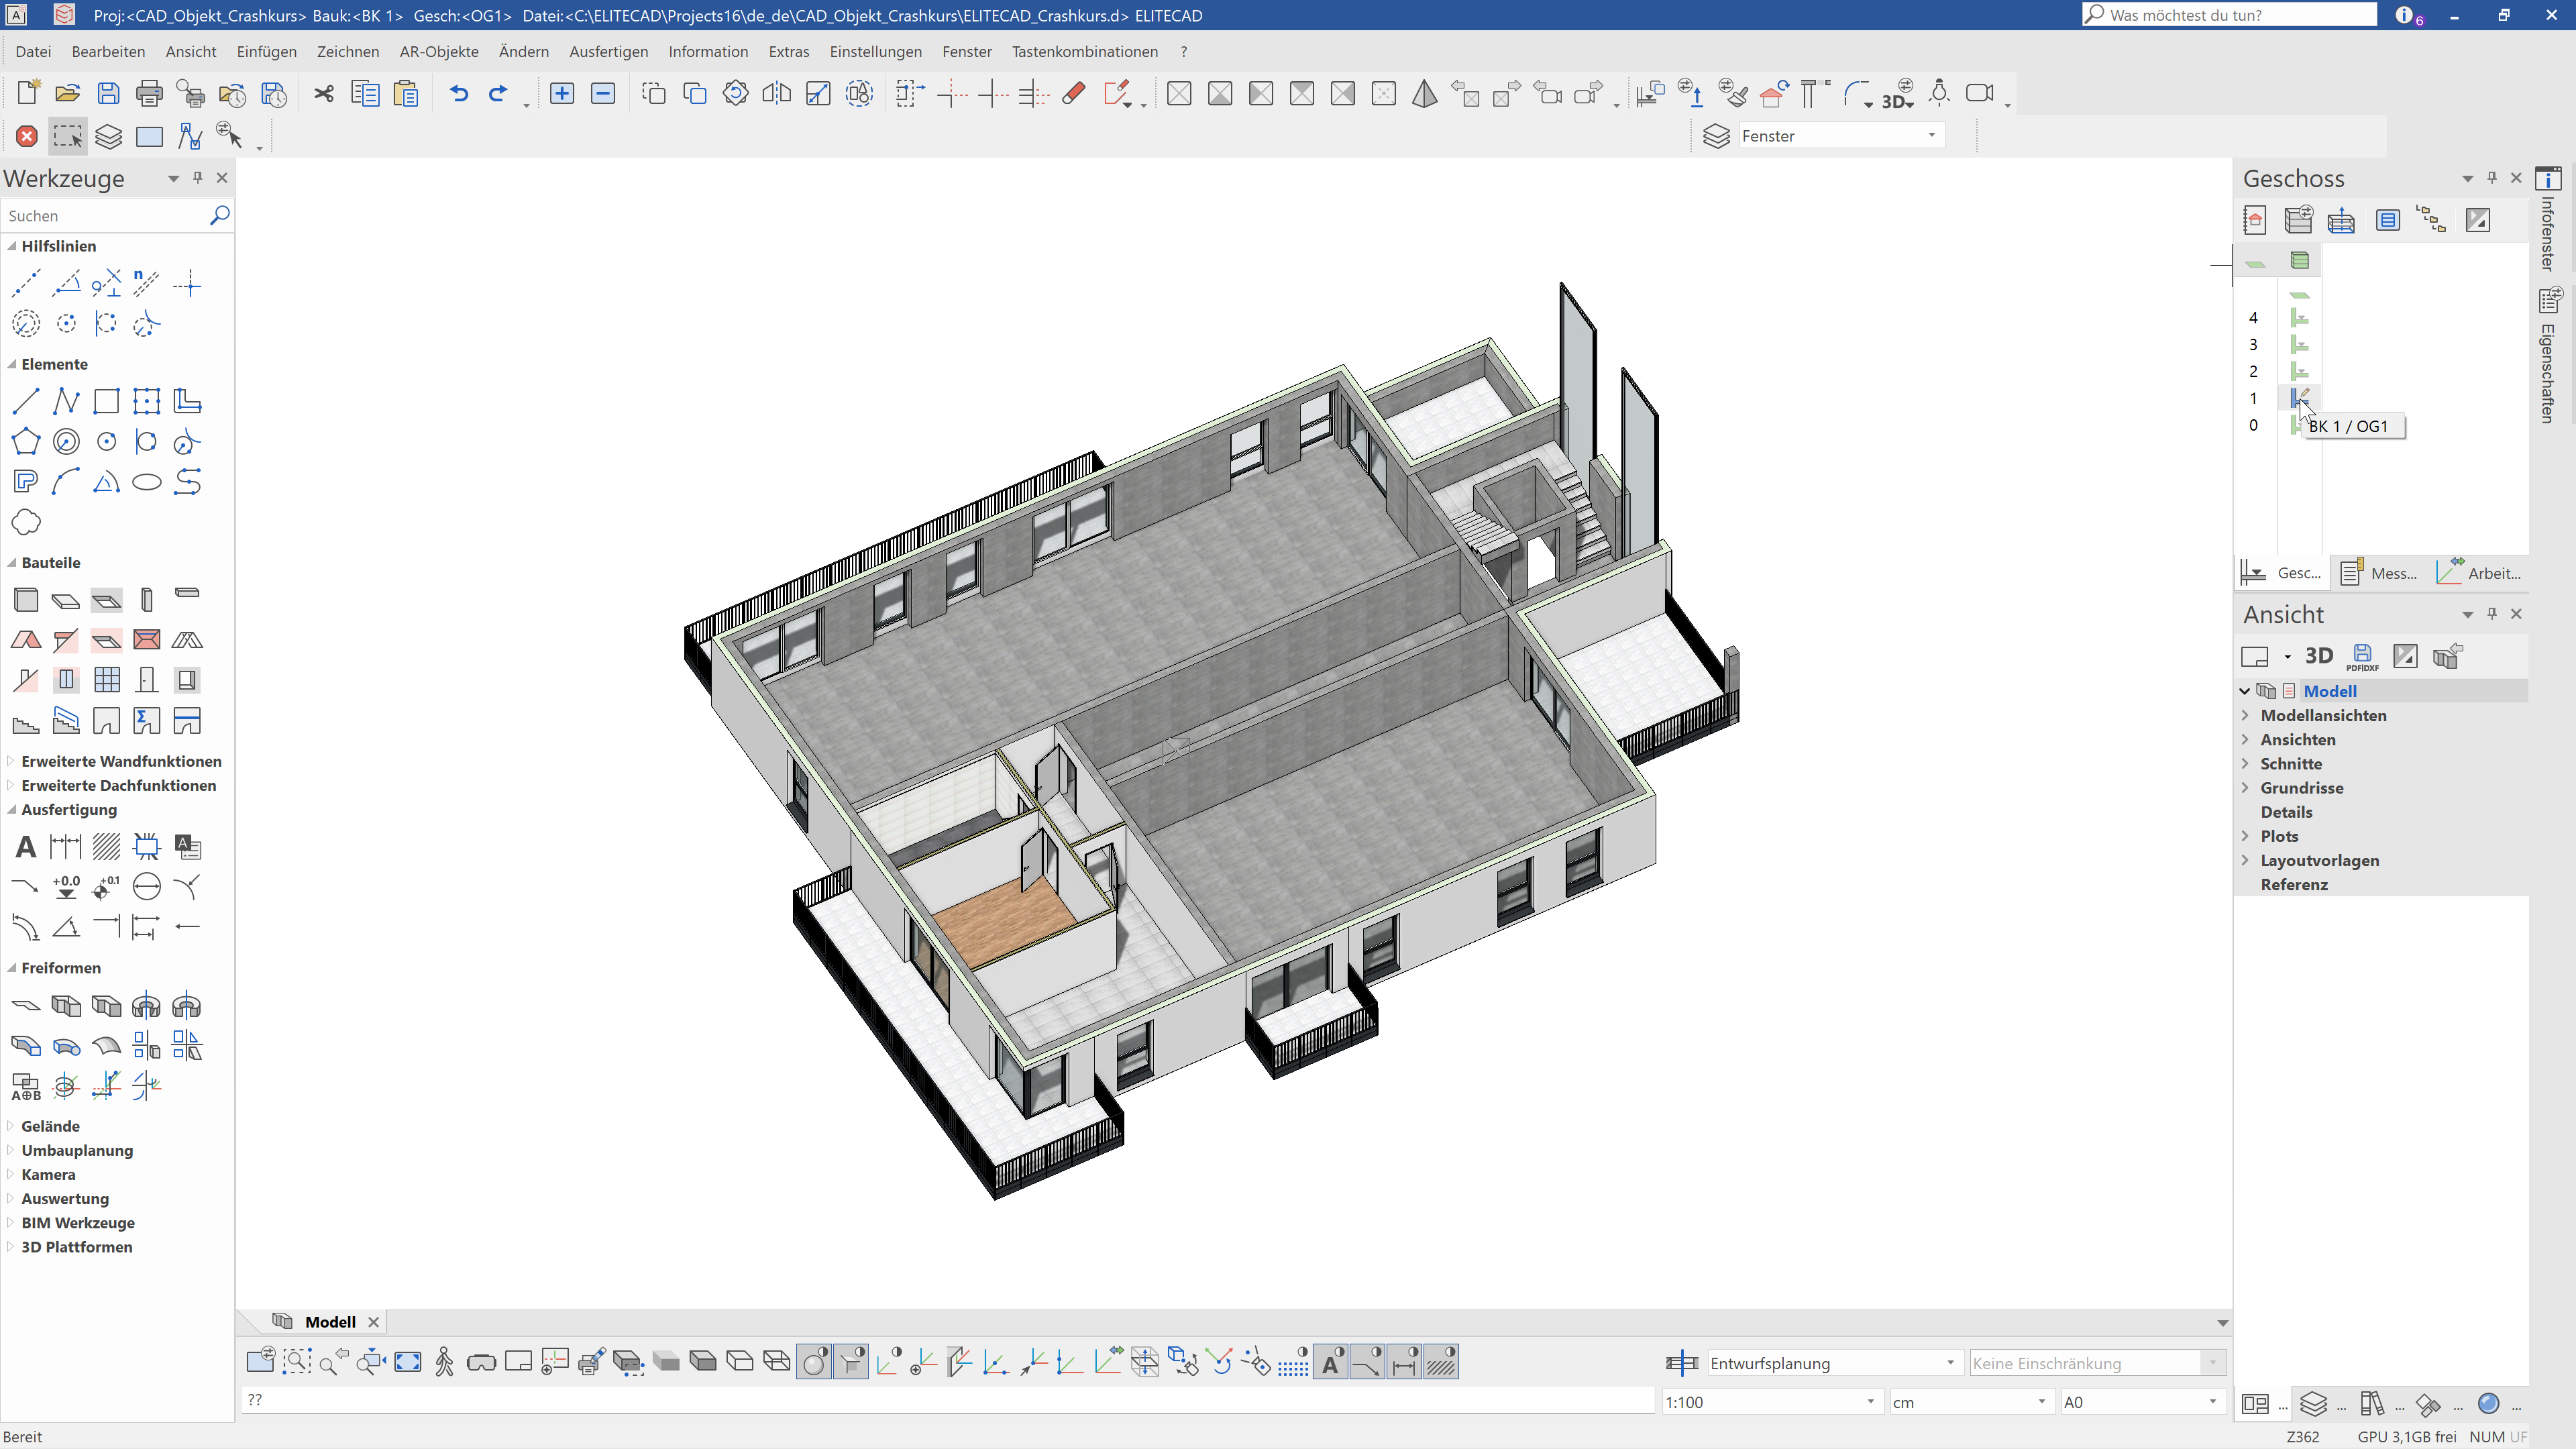This screenshot has width=2576, height=1449.
Task: Select the ellipse tool under Elemente
Action: click(147, 483)
